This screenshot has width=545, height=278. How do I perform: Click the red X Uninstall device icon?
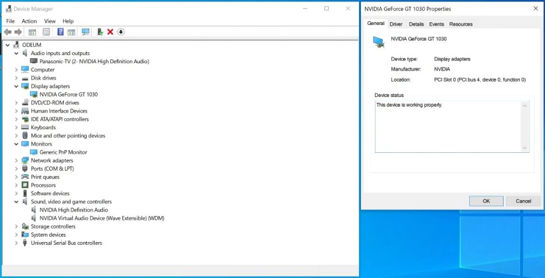[x=110, y=32]
